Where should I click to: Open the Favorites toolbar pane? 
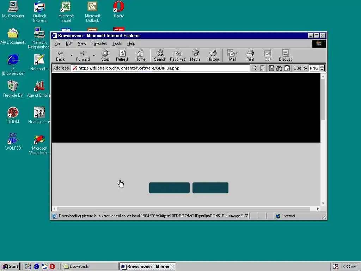tap(178, 55)
